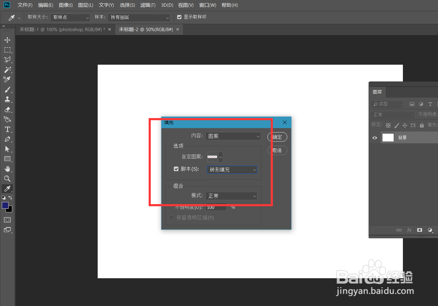Uncheck the 脚本(S) checkbox
The image size is (438, 306).
176,169
